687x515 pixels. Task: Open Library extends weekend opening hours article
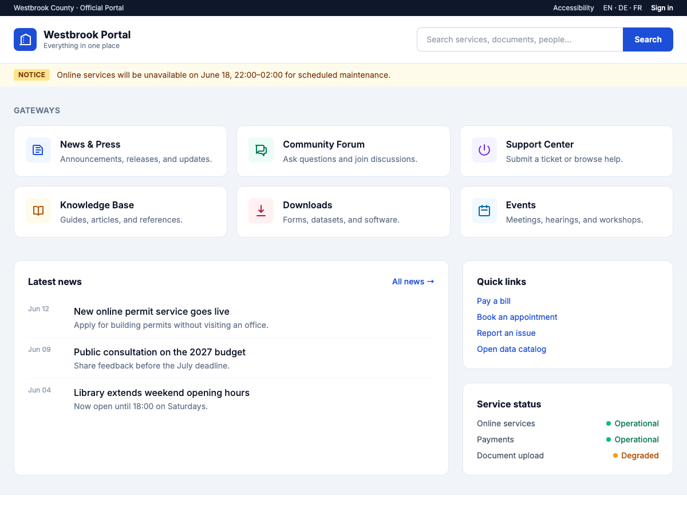point(161,393)
